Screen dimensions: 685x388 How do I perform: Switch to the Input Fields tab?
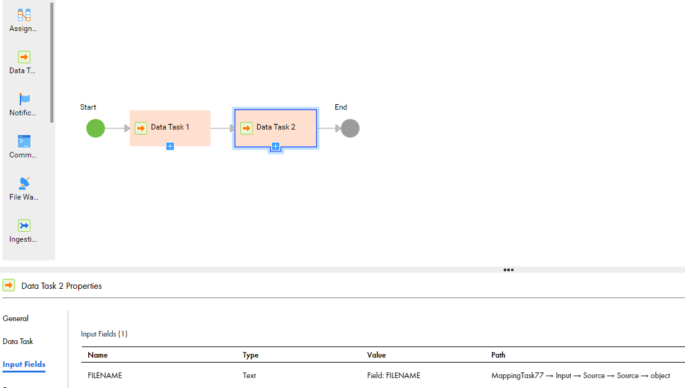24,364
